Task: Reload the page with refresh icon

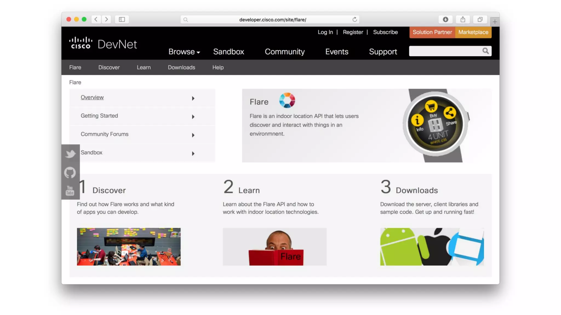Action: click(354, 19)
